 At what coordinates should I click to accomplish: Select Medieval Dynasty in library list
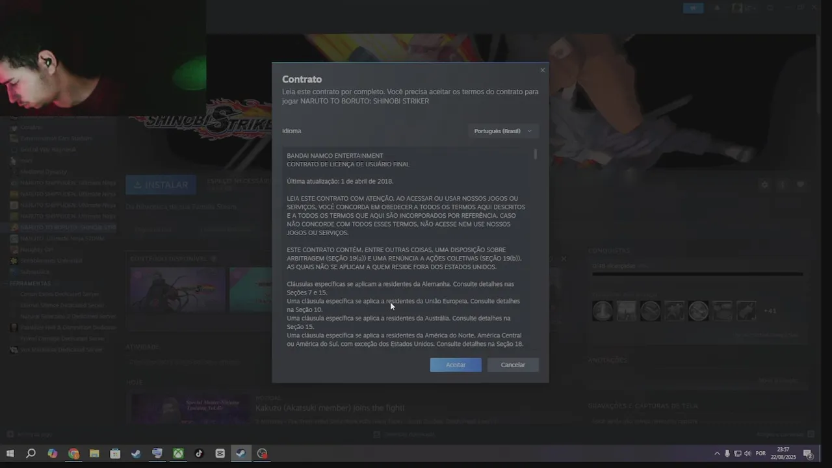coord(44,172)
